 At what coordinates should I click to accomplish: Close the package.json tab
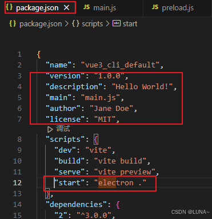point(66,7)
